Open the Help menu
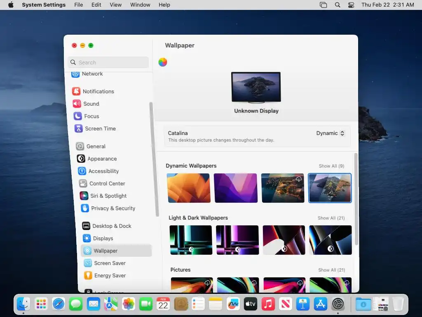The image size is (422, 317). pyautogui.click(x=164, y=5)
